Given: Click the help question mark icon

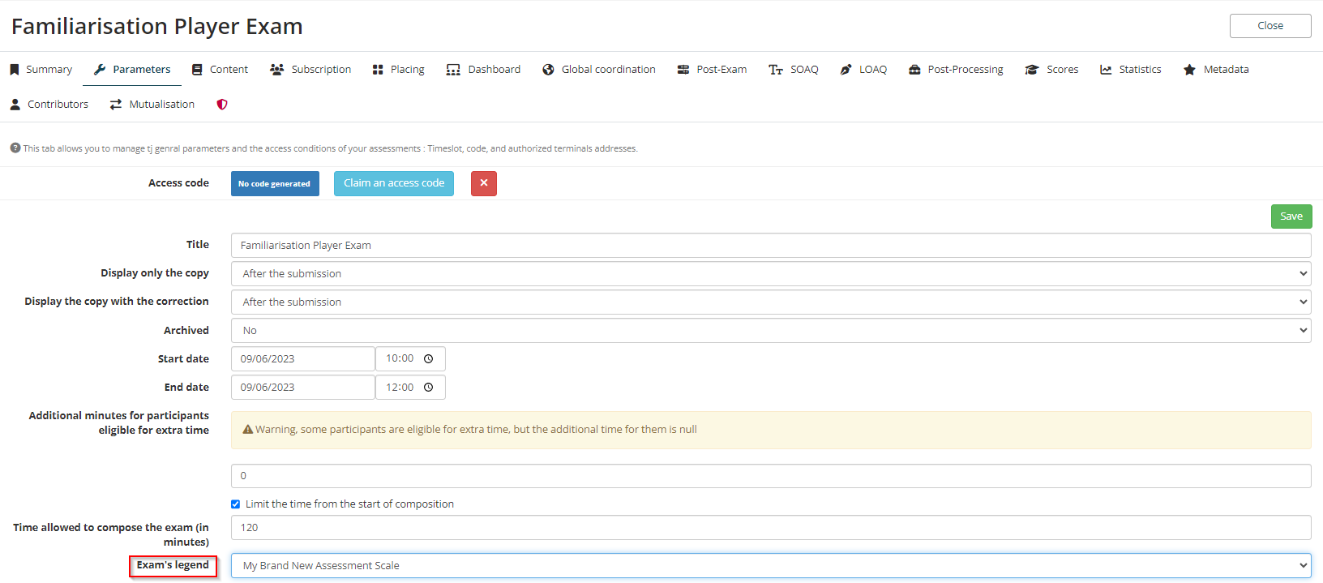Looking at the screenshot, I should click(x=15, y=148).
